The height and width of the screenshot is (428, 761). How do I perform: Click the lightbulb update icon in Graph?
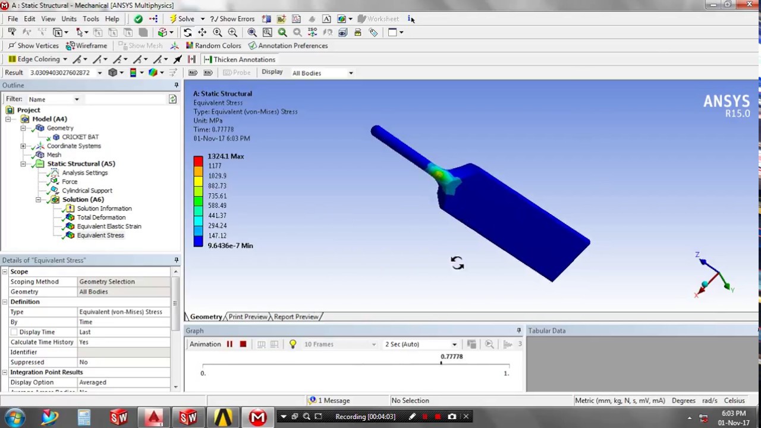[x=293, y=344]
